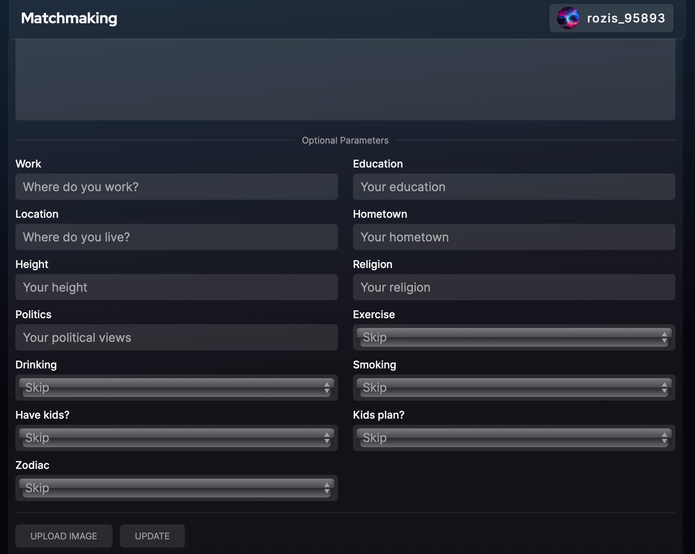Open the rozis_95893 user menu
695x554 pixels.
pos(611,18)
